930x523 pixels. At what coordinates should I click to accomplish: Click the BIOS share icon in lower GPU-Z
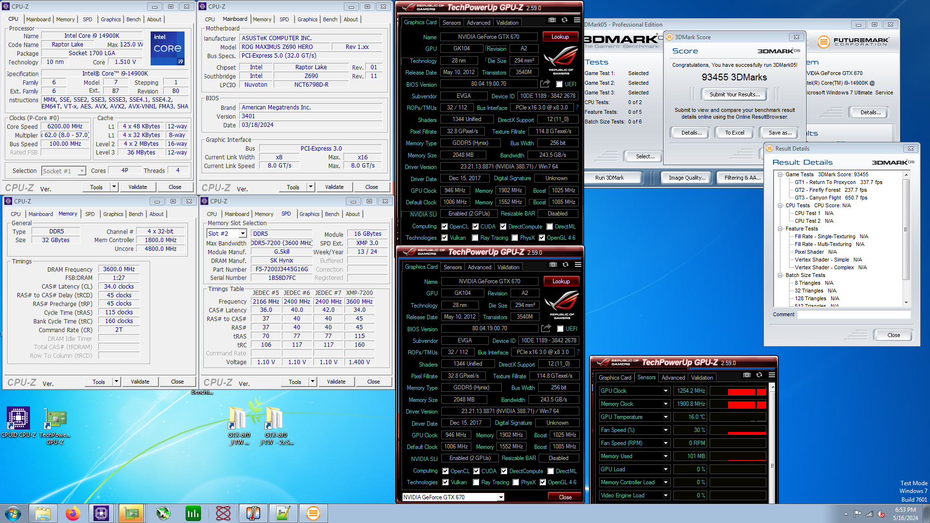point(546,328)
